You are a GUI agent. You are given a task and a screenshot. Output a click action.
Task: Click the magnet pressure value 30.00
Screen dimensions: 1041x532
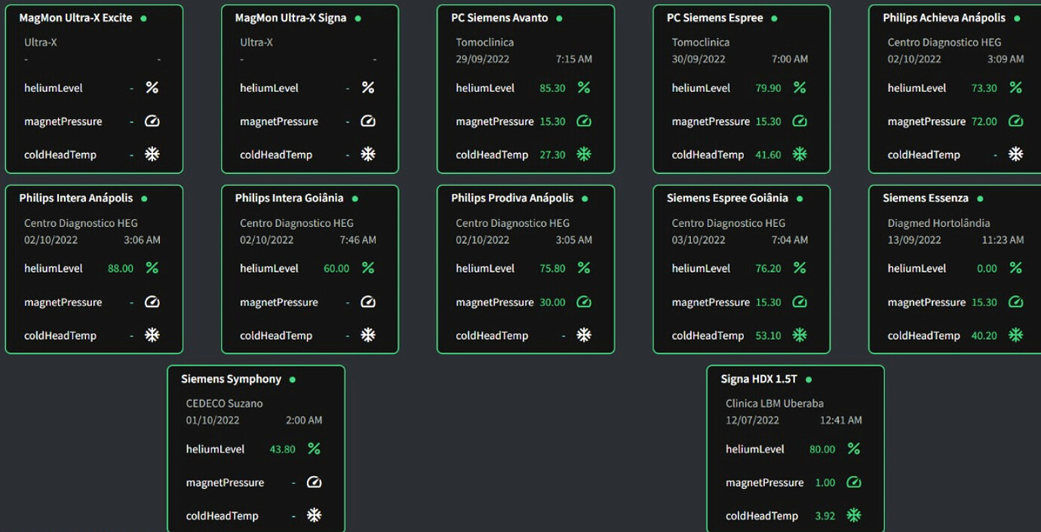553,302
